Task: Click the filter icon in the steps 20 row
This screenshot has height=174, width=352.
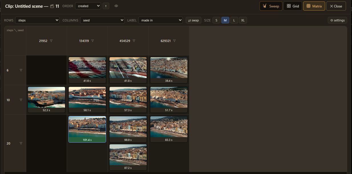Action: [x=21, y=143]
